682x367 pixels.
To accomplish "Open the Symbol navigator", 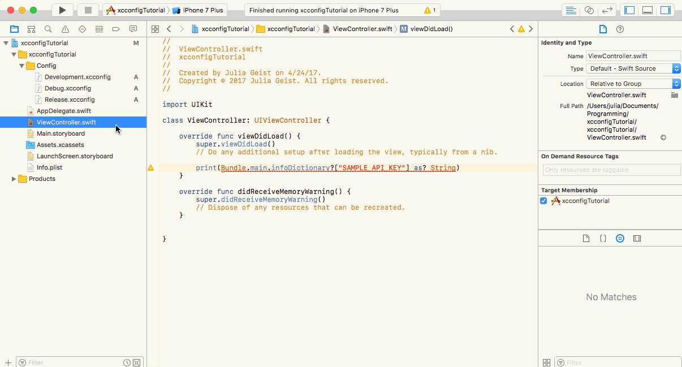I will (x=31, y=29).
